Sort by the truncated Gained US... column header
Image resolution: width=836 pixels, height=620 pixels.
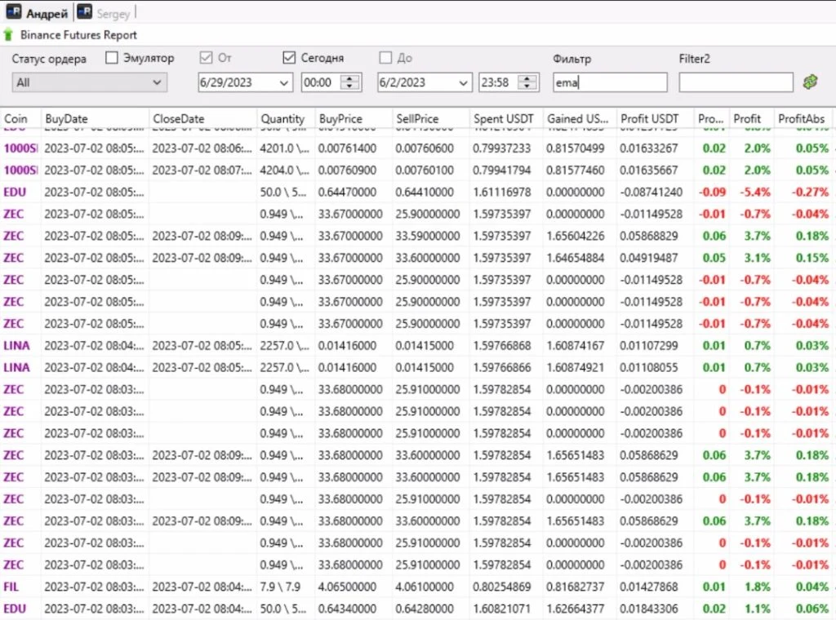click(x=580, y=118)
